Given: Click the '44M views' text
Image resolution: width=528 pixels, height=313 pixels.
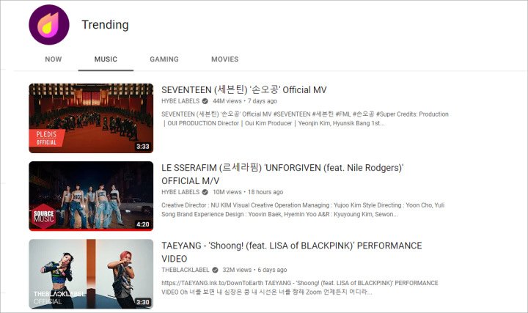Looking at the screenshot, I should coord(227,101).
